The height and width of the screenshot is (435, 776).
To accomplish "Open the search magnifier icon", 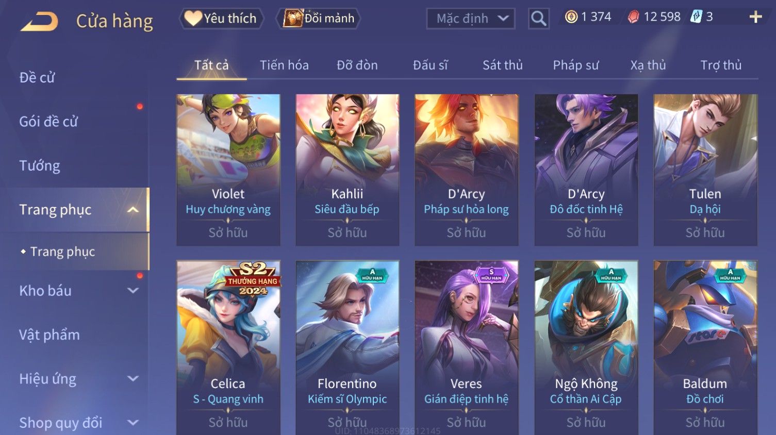I will pyautogui.click(x=538, y=19).
